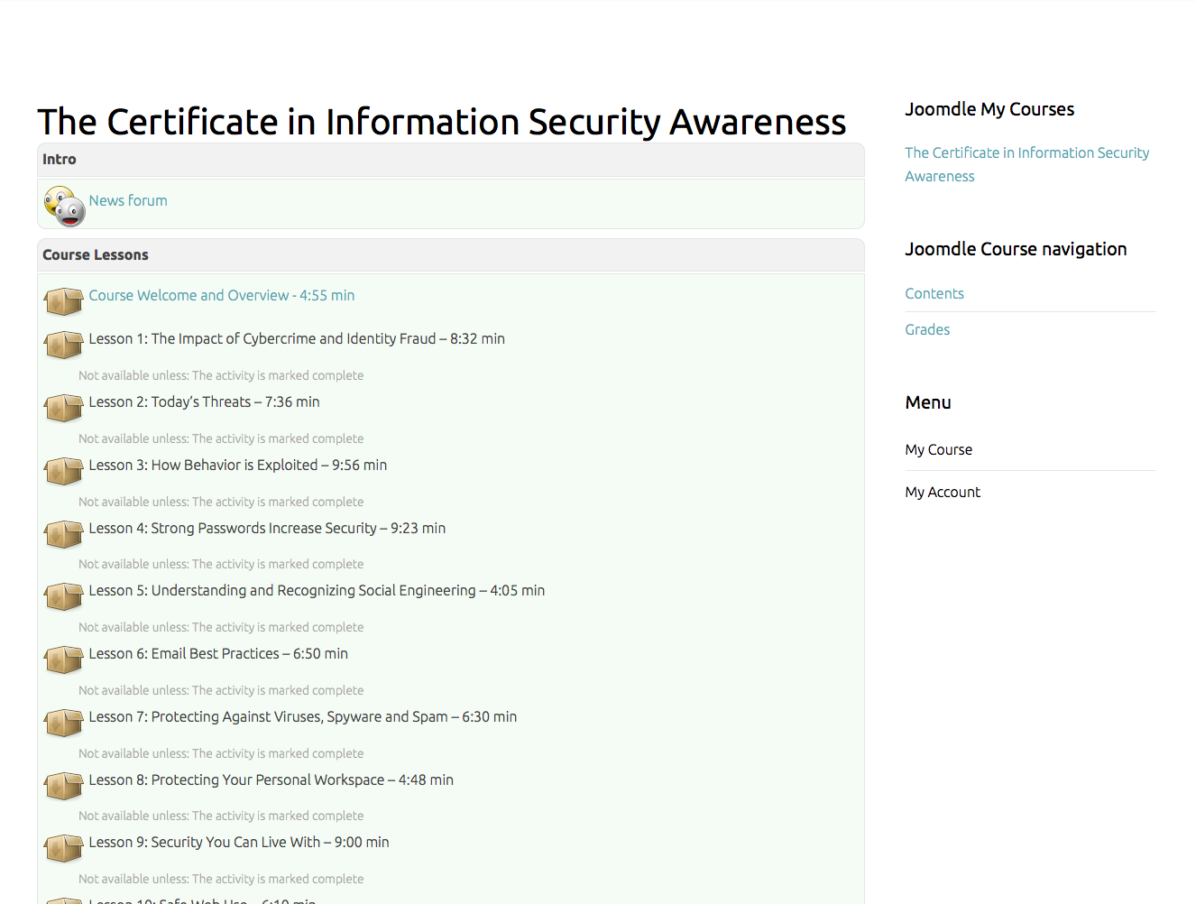Click the Course Welcome and Overview package icon
The width and height of the screenshot is (1196, 904).
tap(64, 301)
